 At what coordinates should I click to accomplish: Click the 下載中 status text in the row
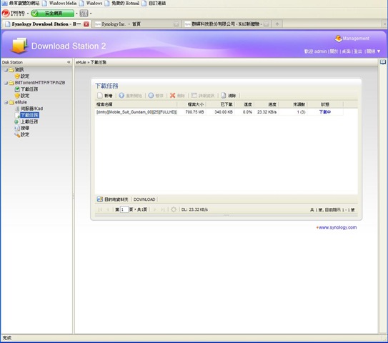coord(325,112)
